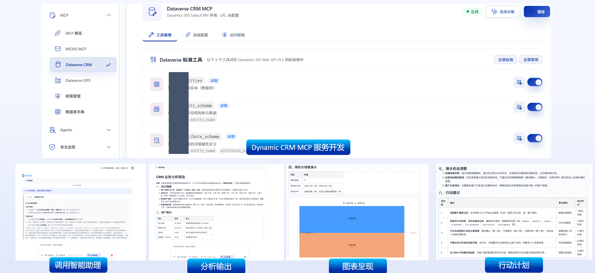This screenshot has width=595, height=273.
Task: Open Dataverse OPS via its chart icon
Action: coord(58,80)
